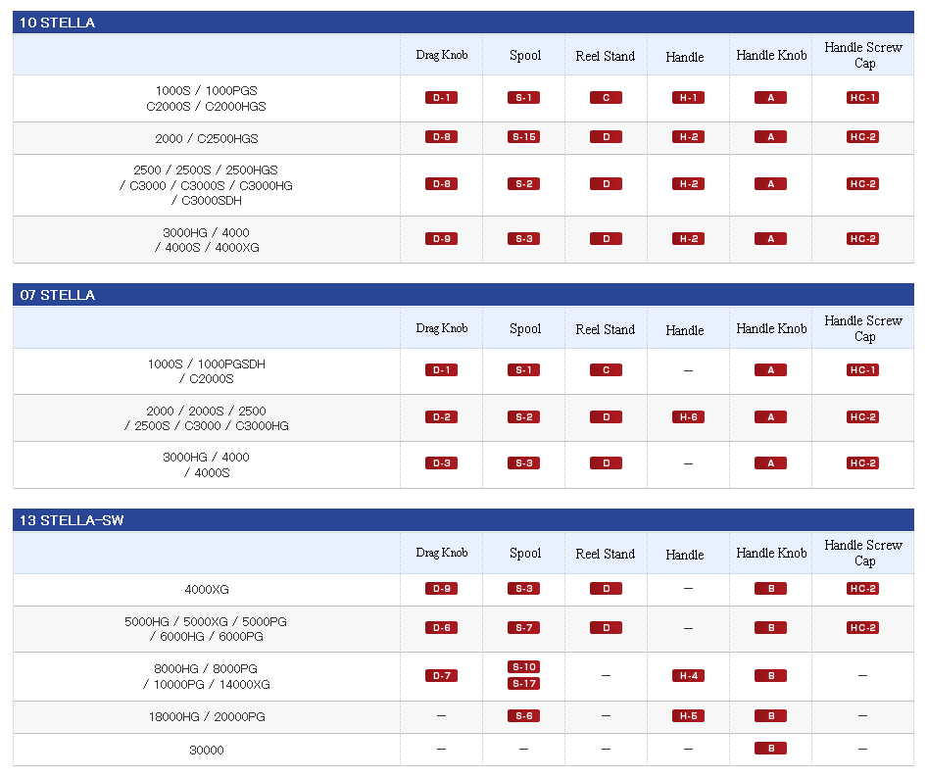Click the '2000 / C2500HGS' model text
Image resolution: width=927 pixels, height=778 pixels.
[207, 138]
